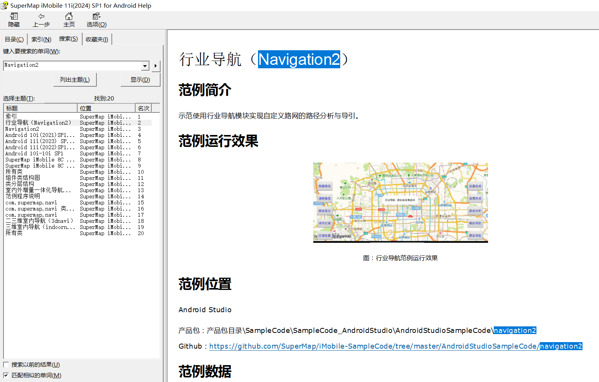Image resolution: width=599 pixels, height=382 pixels.
Task: Open the Options (选项) toolbar icon
Action: [96, 16]
